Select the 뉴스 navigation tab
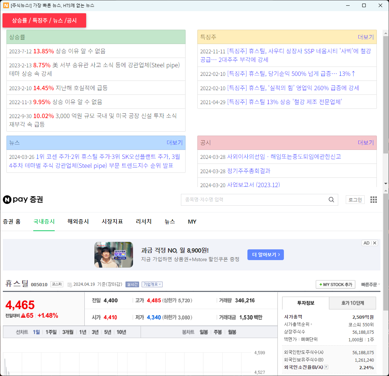This screenshot has height=376, width=389. (170, 222)
